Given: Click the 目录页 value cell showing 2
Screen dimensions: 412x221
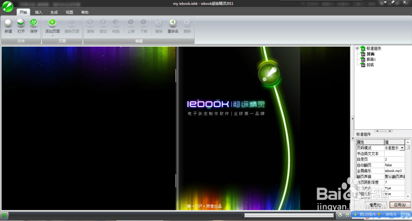Looking at the screenshot, I should point(394,160).
